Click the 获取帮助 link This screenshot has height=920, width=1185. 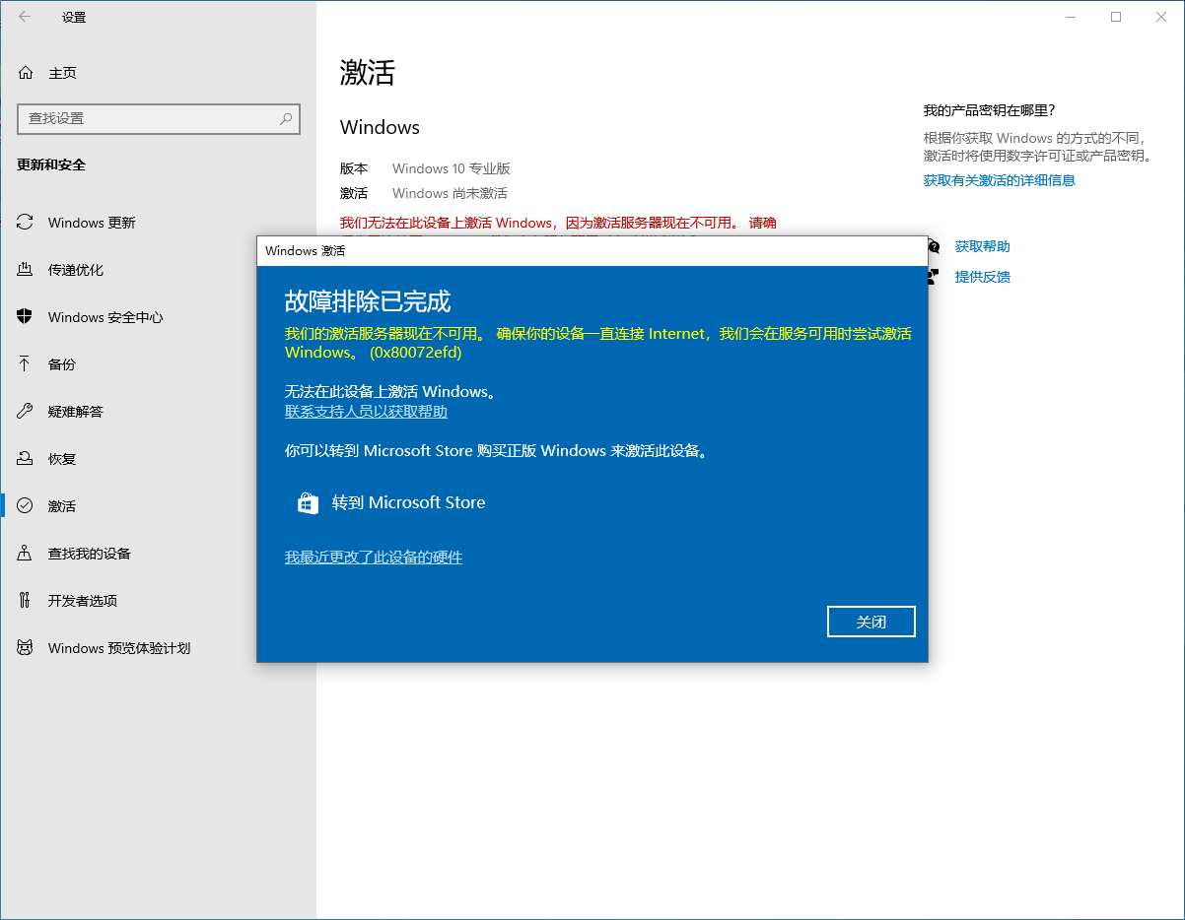pos(982,246)
